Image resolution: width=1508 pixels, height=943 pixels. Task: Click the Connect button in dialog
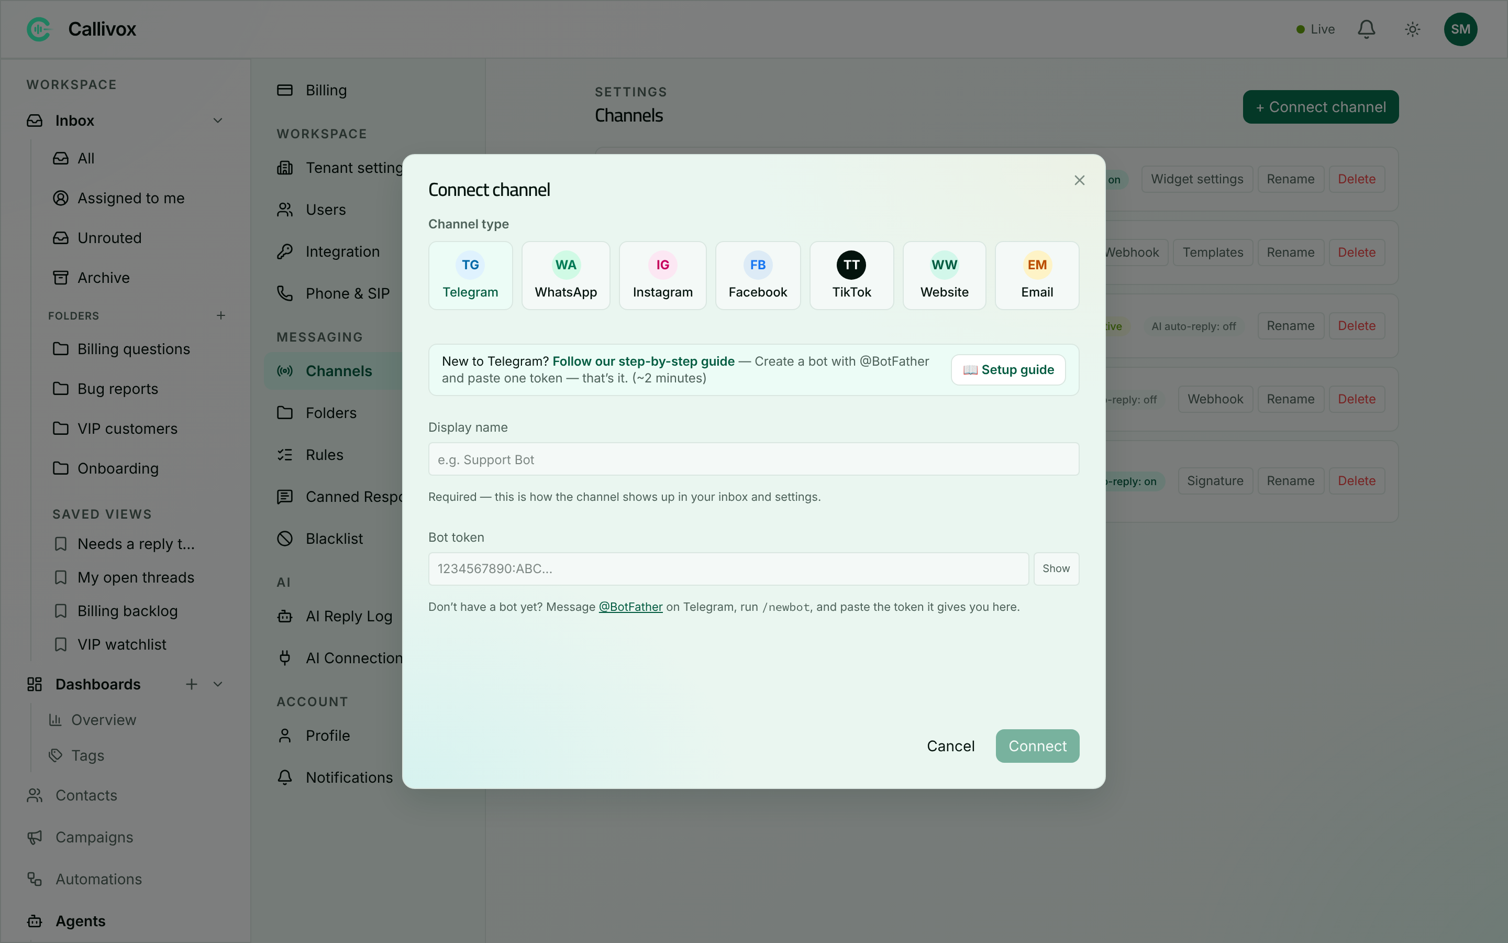1037,746
